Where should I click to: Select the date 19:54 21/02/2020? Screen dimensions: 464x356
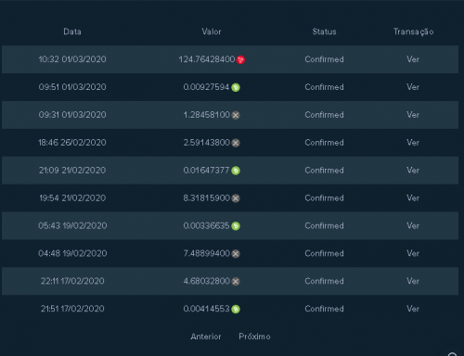[72, 198]
